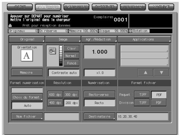179x135 pixels.
Task: Open the LISTE TRAVAUX tab
Action: point(133,7)
